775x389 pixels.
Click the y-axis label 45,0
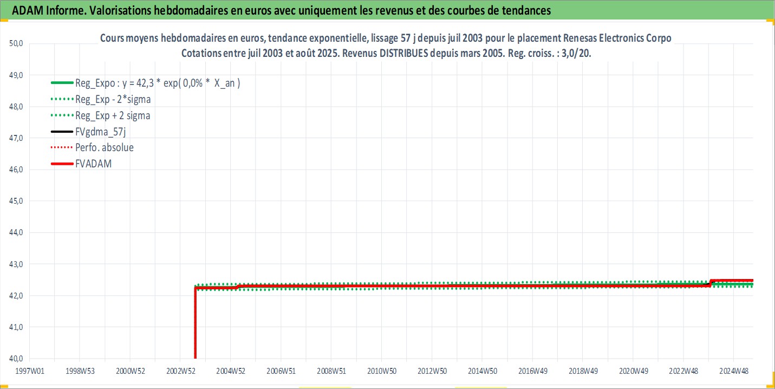17,200
